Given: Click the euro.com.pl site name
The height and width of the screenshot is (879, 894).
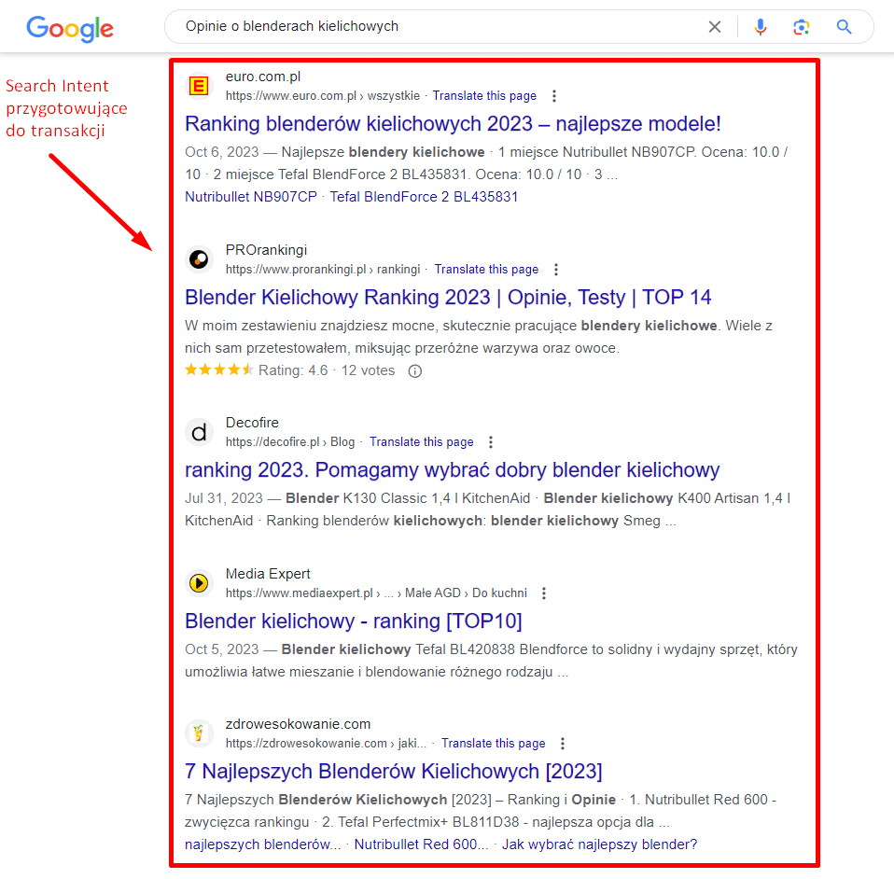Looking at the screenshot, I should click(x=263, y=77).
